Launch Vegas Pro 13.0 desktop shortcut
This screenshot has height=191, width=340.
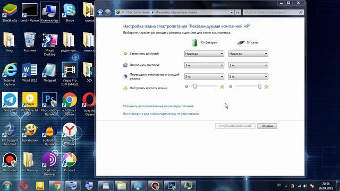tap(70, 74)
